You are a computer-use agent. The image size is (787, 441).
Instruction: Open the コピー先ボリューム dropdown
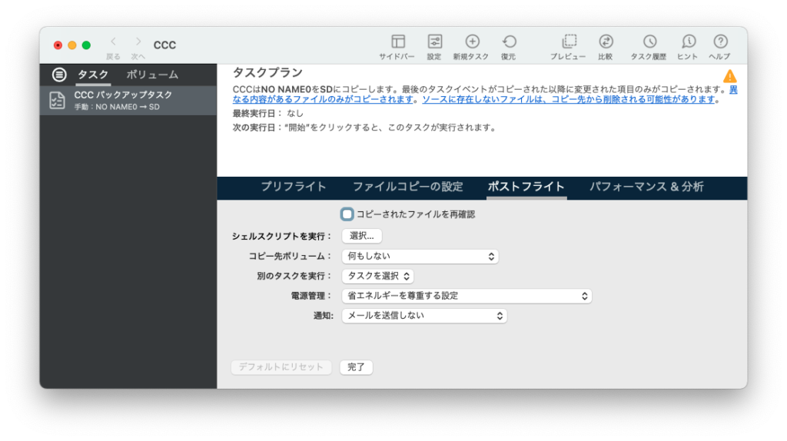pyautogui.click(x=420, y=257)
